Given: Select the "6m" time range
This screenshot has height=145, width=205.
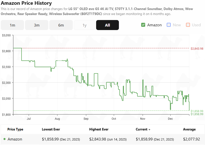Looking at the screenshot, I should (x=61, y=25).
